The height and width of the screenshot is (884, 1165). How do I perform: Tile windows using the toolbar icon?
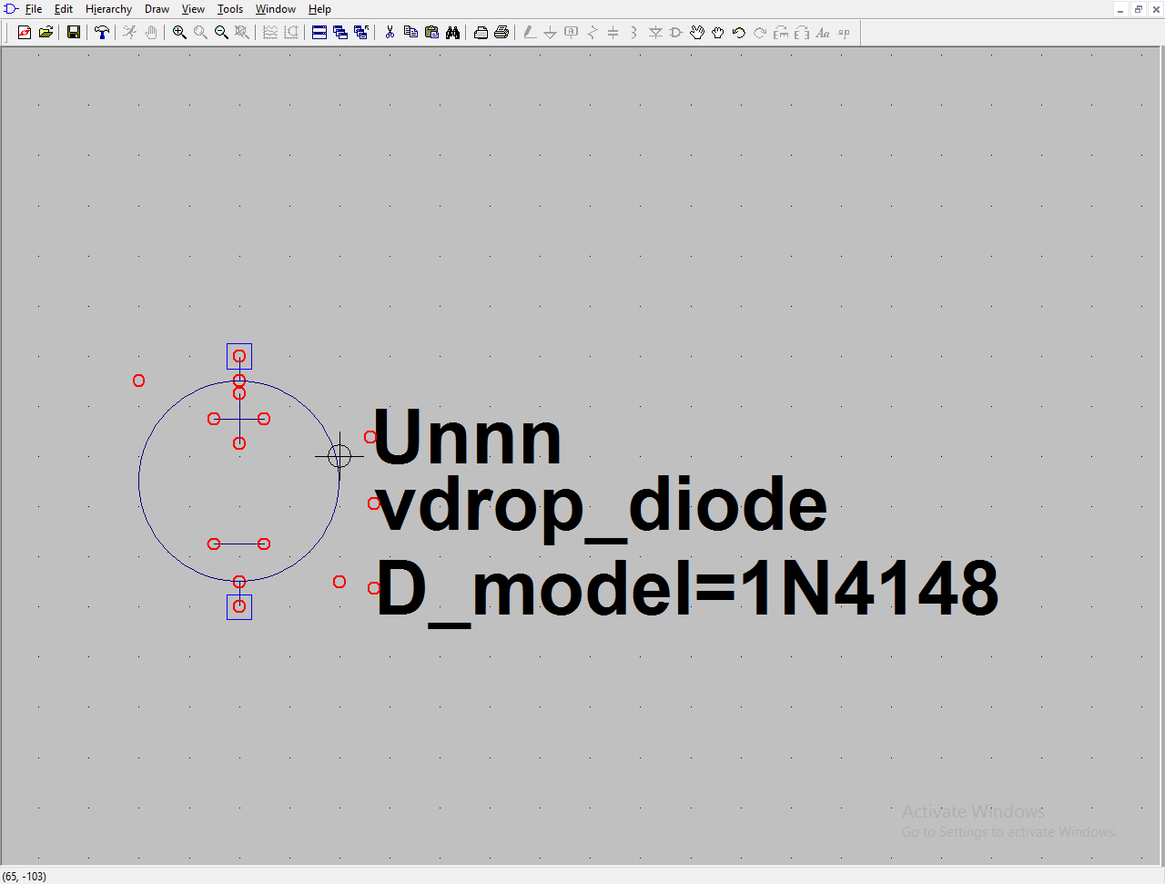tap(319, 33)
